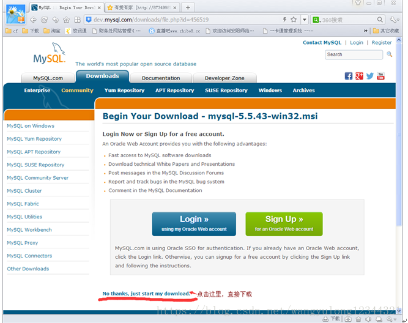Switch to the MySQL.com tab

tap(48, 78)
